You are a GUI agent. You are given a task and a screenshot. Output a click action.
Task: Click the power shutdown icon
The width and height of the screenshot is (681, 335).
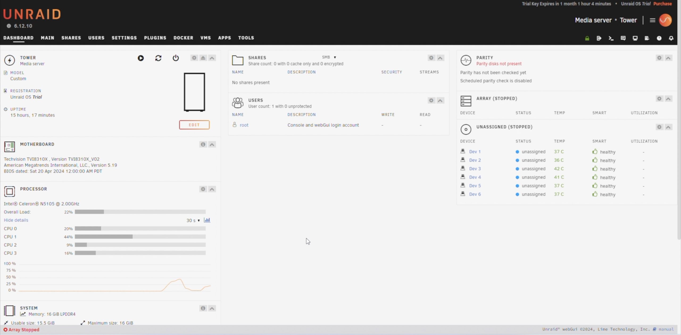pyautogui.click(x=176, y=58)
